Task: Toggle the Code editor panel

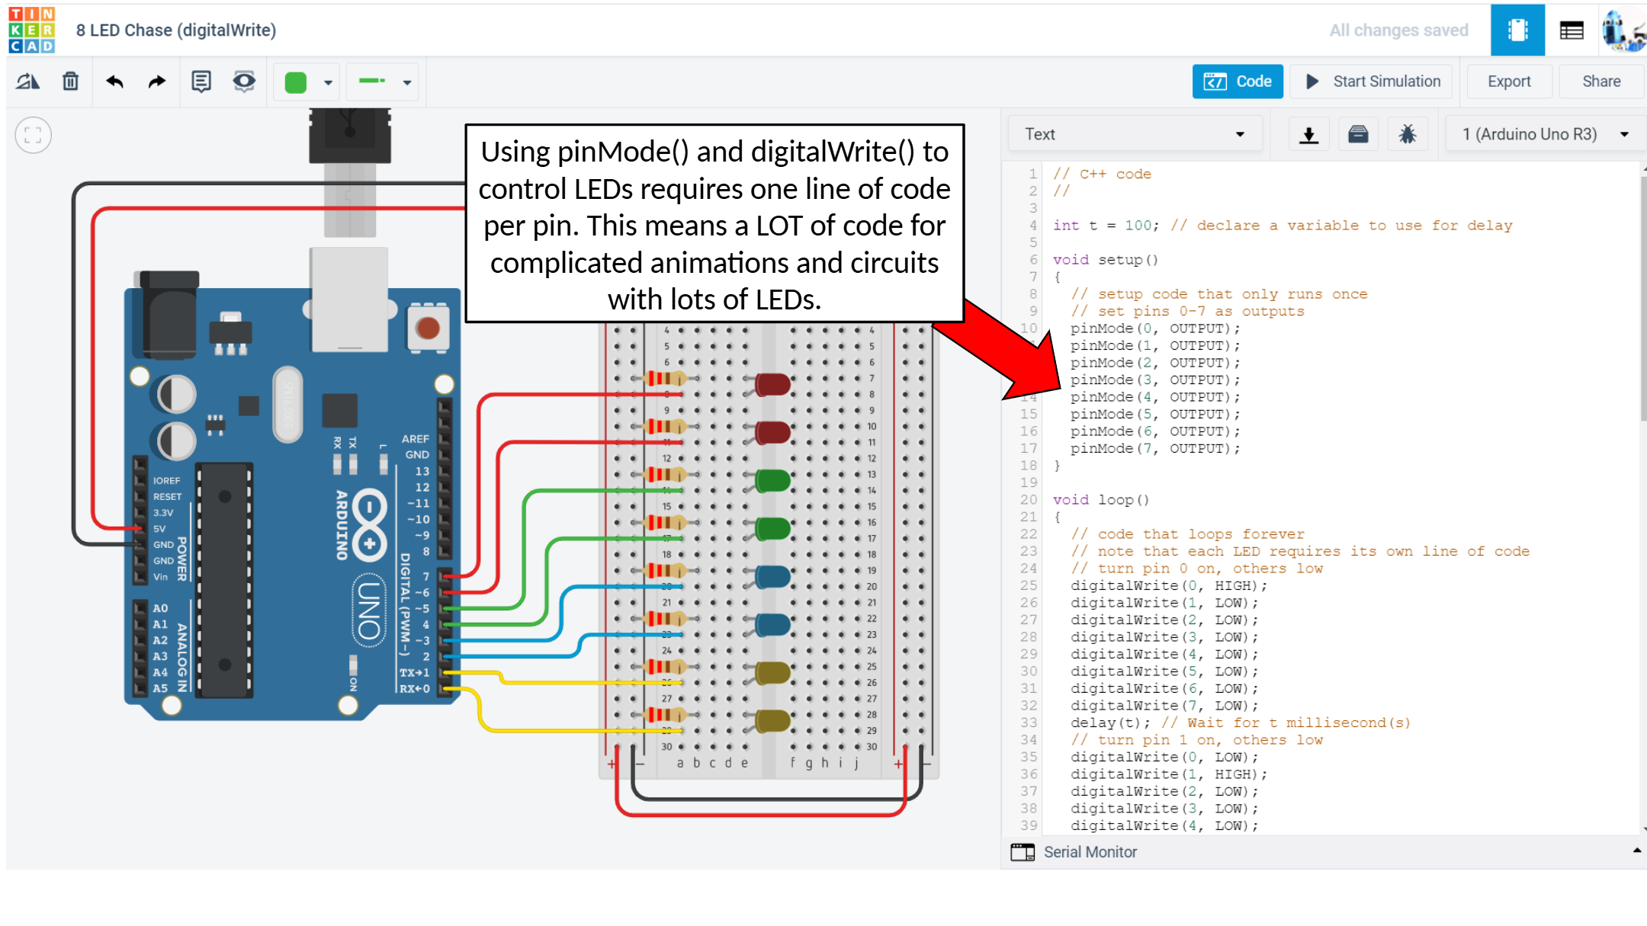Action: 1238,82
